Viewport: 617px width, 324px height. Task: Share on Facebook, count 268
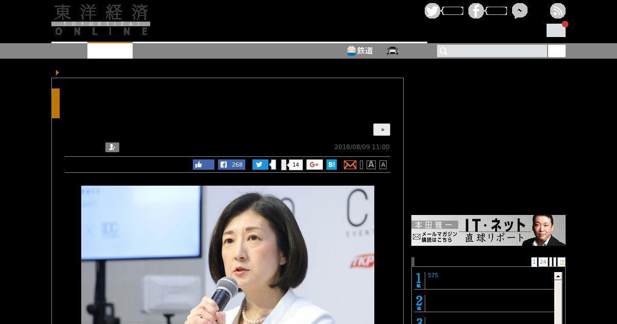[231, 165]
